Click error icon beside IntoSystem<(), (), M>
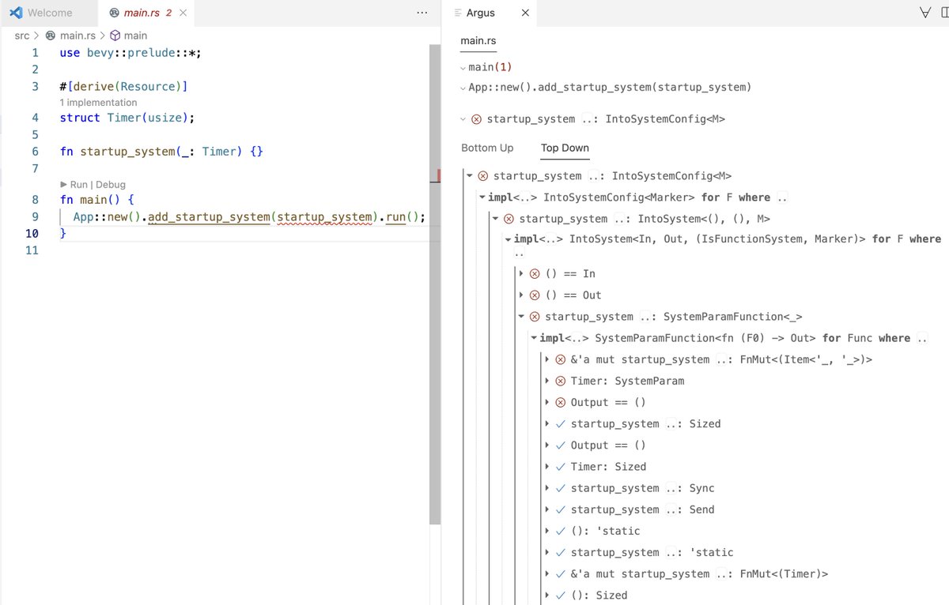The width and height of the screenshot is (949, 605). click(x=509, y=219)
